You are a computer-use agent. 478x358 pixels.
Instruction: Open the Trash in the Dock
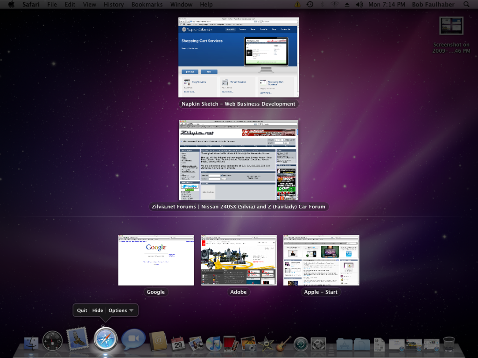coord(449,344)
